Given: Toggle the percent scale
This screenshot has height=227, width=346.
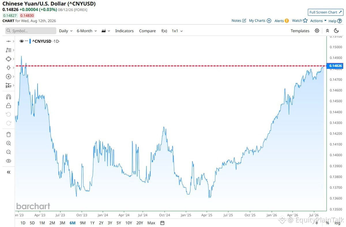Looking at the screenshot, I should pos(327,223).
